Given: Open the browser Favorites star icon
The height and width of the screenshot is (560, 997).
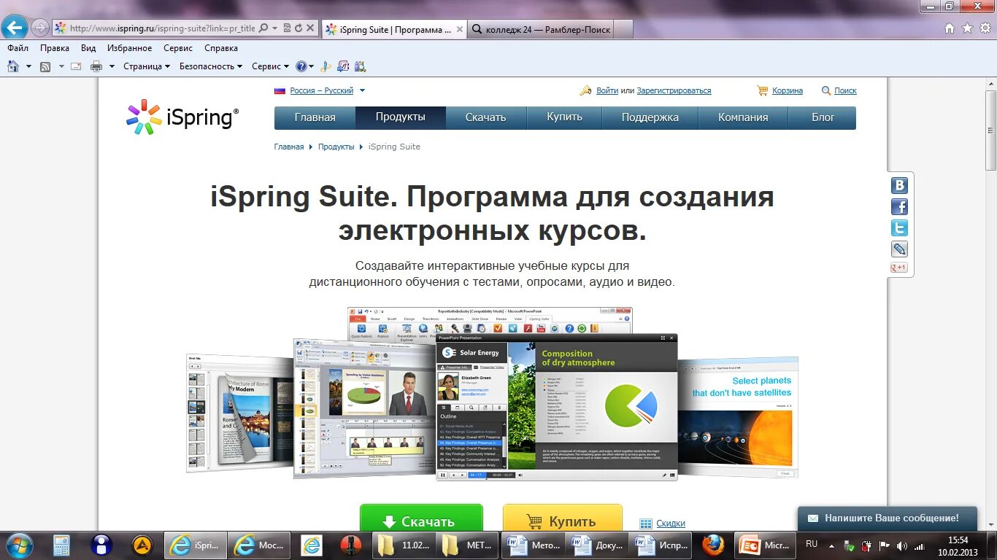Looking at the screenshot, I should [967, 28].
